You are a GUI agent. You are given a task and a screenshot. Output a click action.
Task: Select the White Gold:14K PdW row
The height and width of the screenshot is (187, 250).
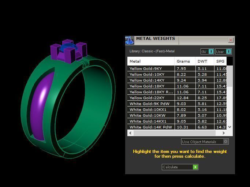tap(177, 127)
